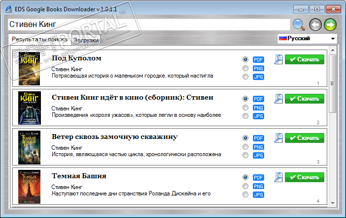Click the Темная Башня cover thumbnail
Viewport: 346px width, 218px height.
coord(30,187)
